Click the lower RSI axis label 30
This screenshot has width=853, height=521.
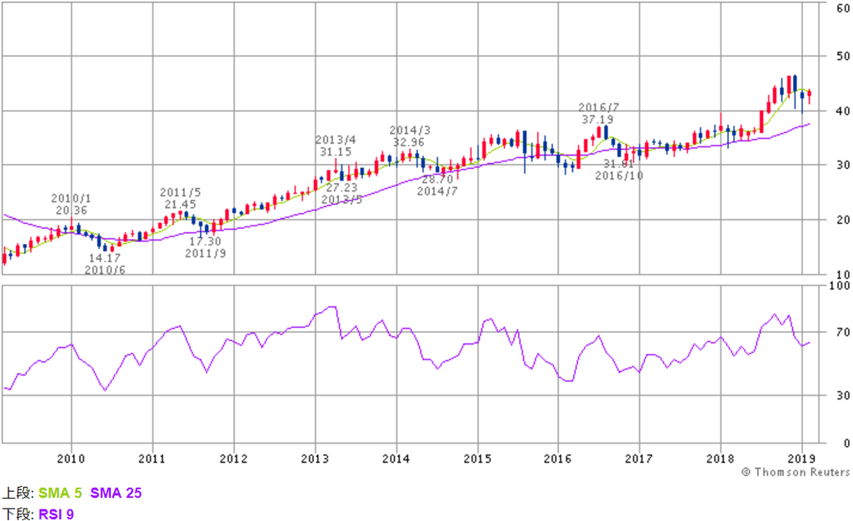coord(843,395)
